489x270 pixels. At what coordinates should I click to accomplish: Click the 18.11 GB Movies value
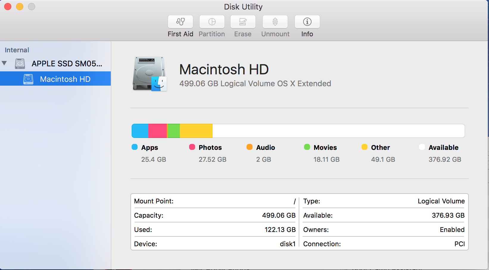click(327, 159)
